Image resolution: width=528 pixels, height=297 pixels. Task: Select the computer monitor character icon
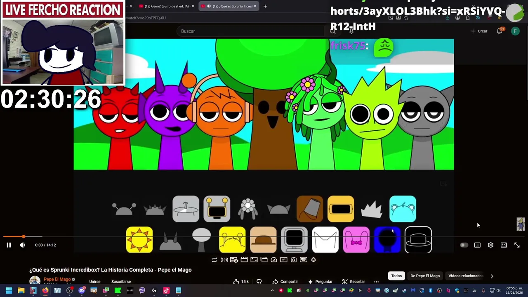295,240
